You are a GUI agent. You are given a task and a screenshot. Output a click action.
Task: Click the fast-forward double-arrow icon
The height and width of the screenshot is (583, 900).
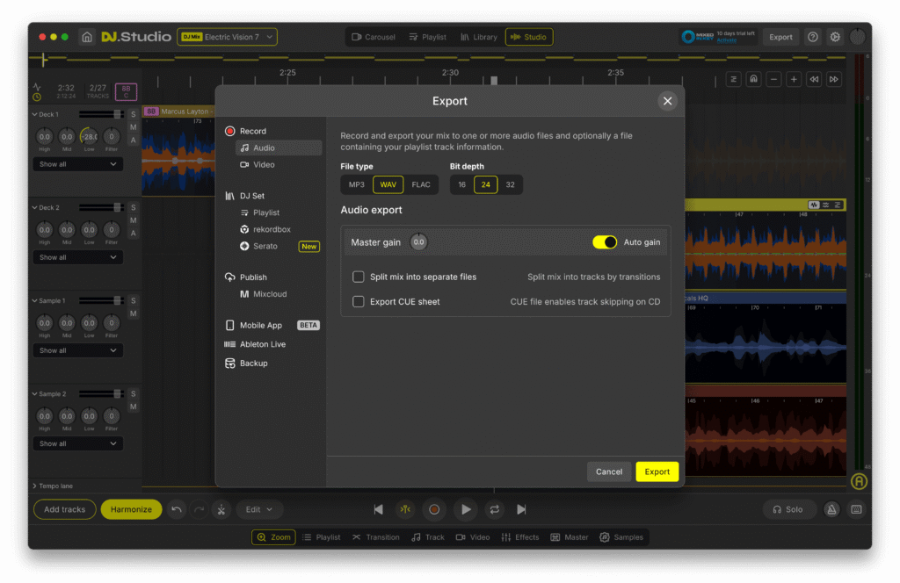point(834,79)
